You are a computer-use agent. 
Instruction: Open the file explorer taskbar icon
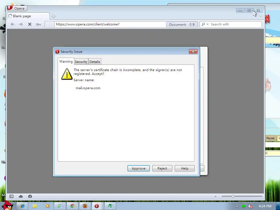[35, 206]
